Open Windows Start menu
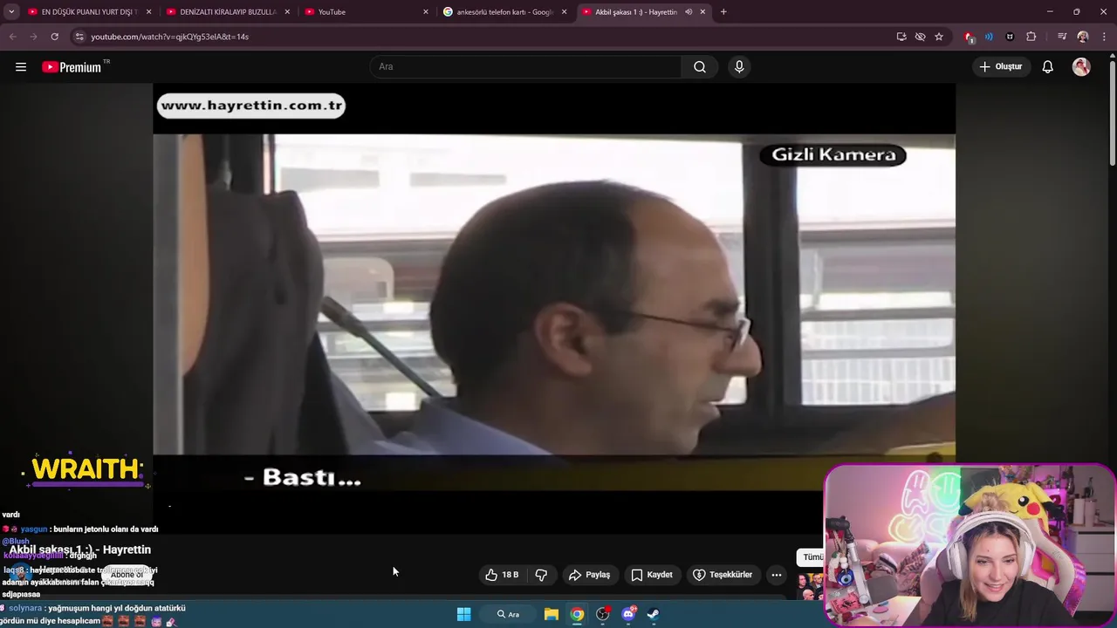 click(464, 614)
